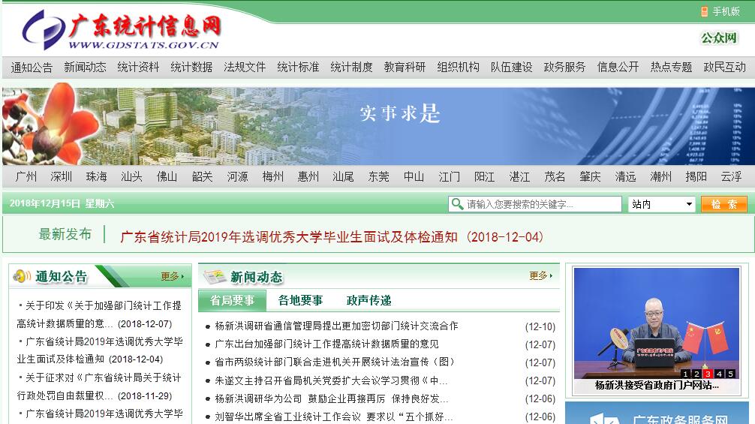The image size is (755, 424).
Task: Select the 梅州 city link
Action: 273,176
